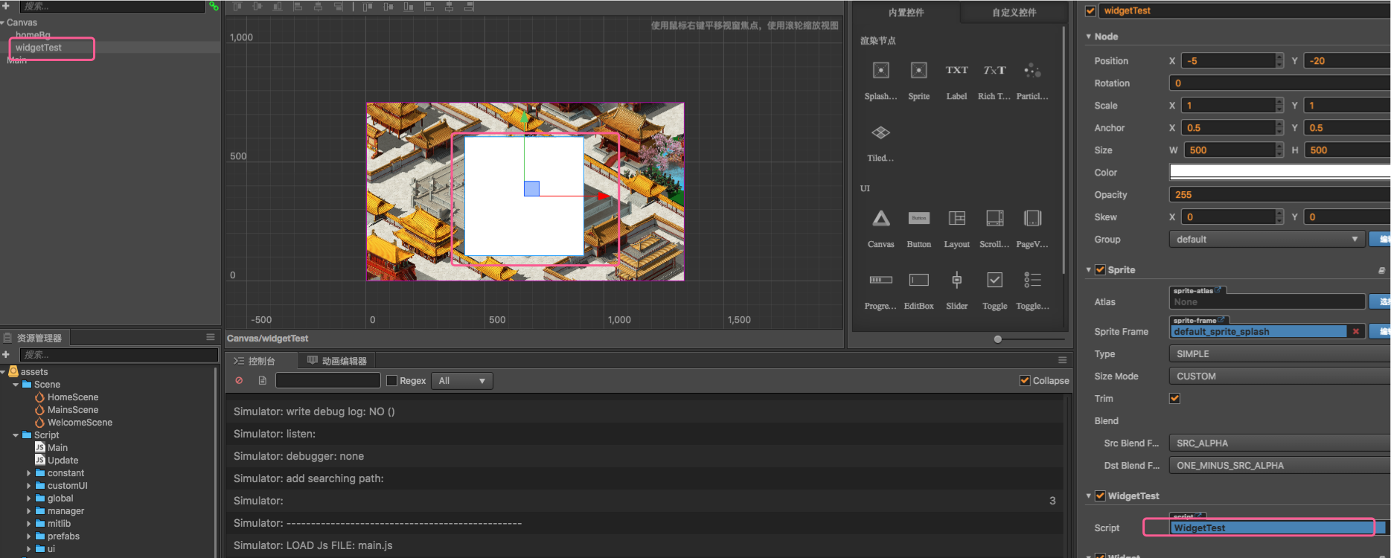Screen dimensions: 1391x558
Task: Open the 控制台 console tab
Action: [262, 361]
